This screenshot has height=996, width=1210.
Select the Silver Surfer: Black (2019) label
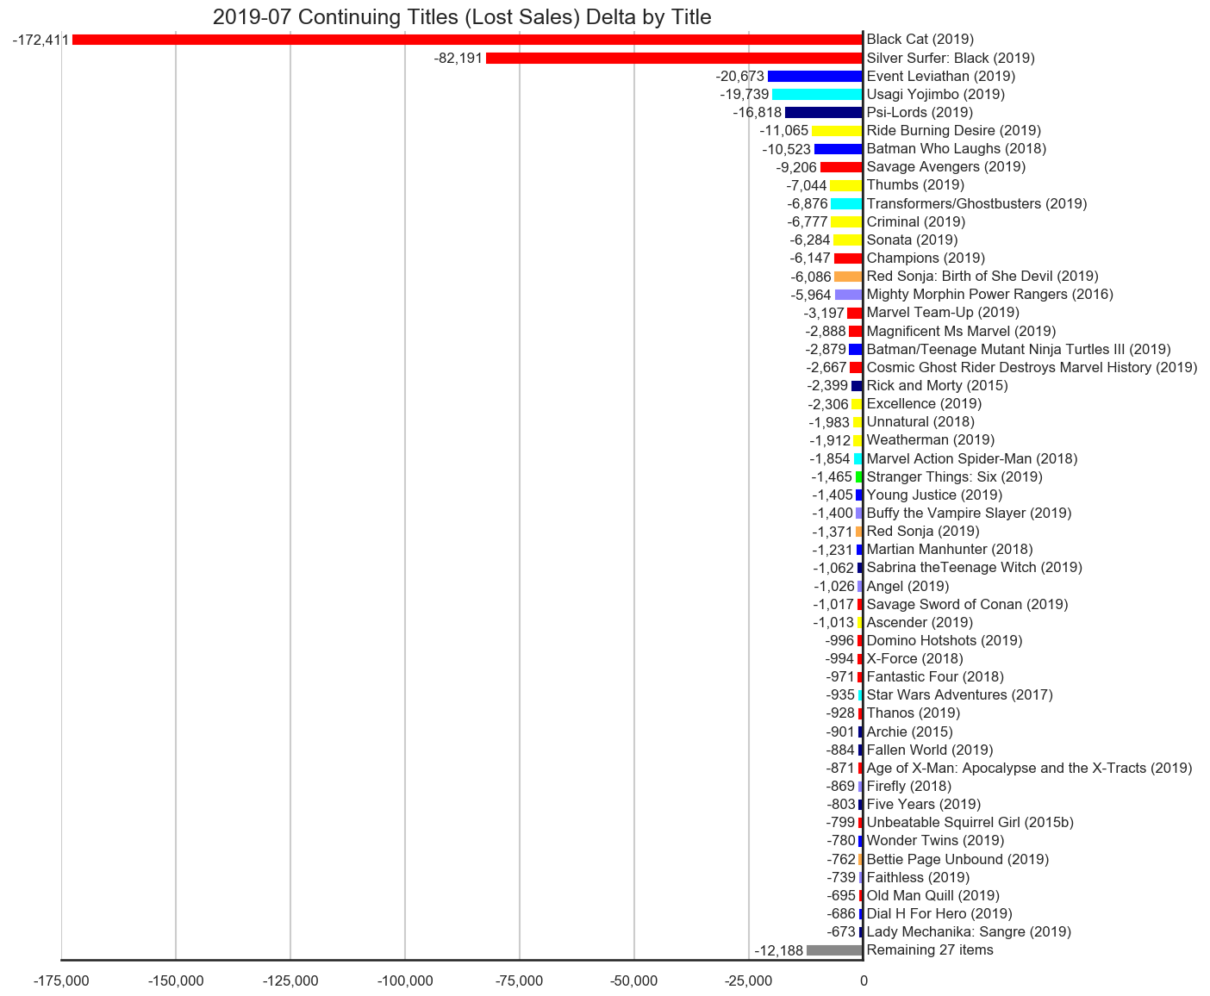tap(951, 59)
